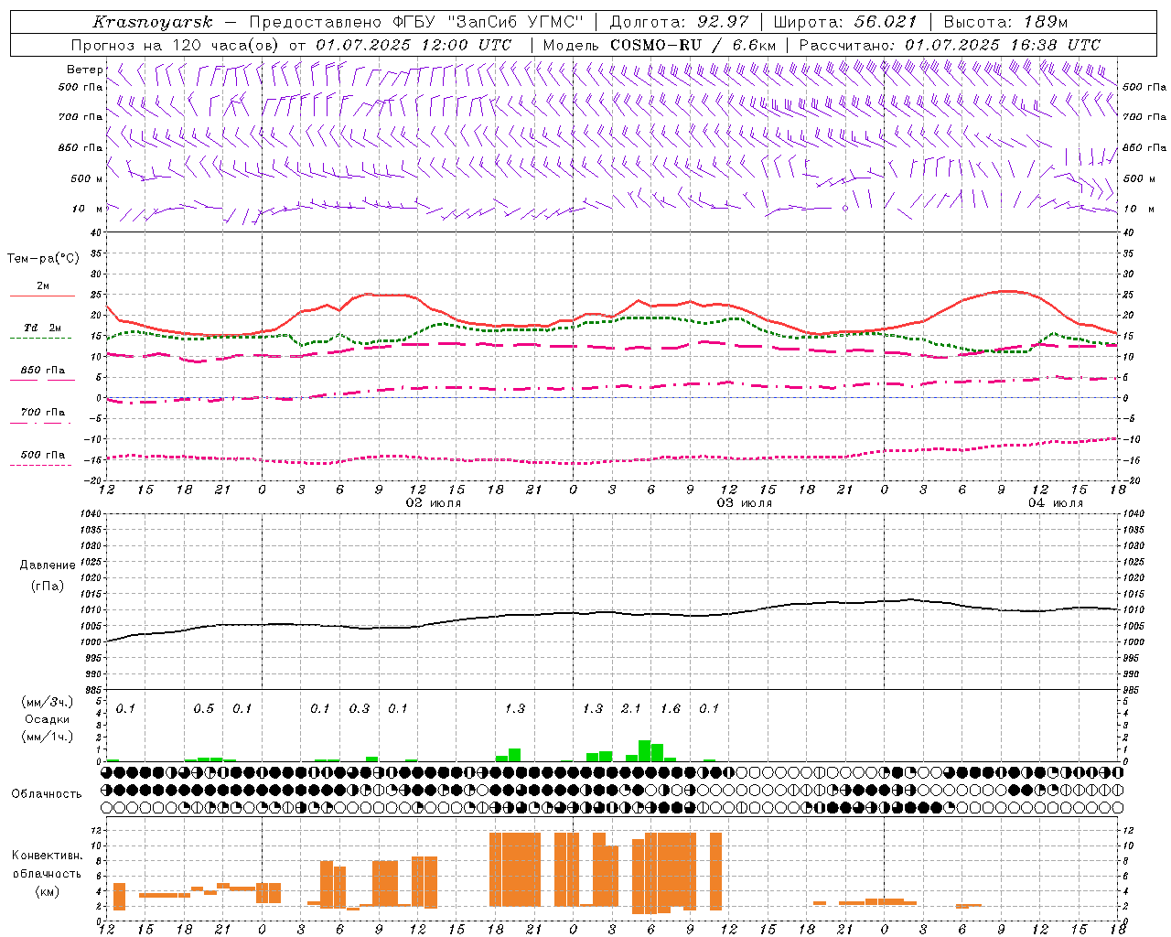
Task: Click the 1.6 precipitation value
Action: click(671, 708)
